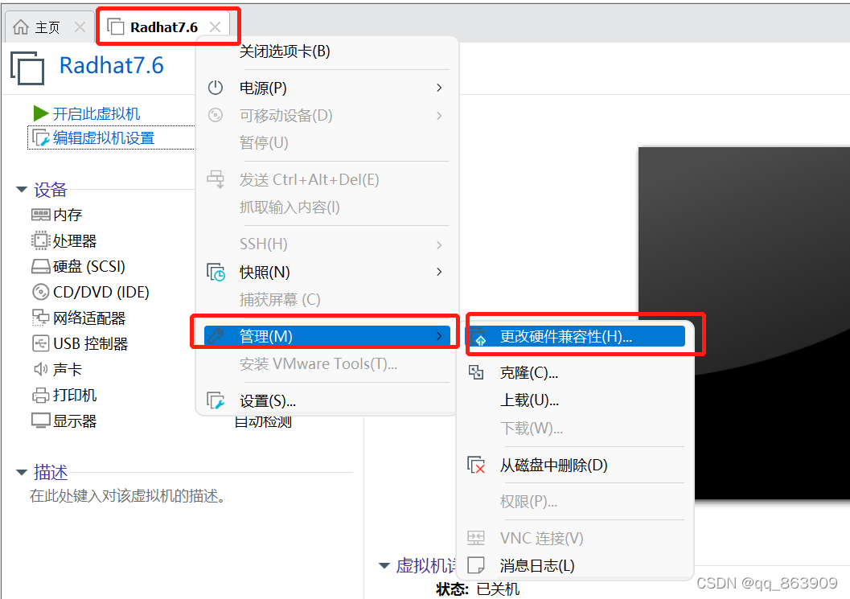The height and width of the screenshot is (599, 850).
Task: Collapse the 设备 section
Action: [22, 189]
